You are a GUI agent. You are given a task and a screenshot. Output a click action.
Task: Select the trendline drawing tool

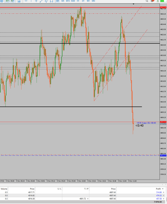coord(41,1)
